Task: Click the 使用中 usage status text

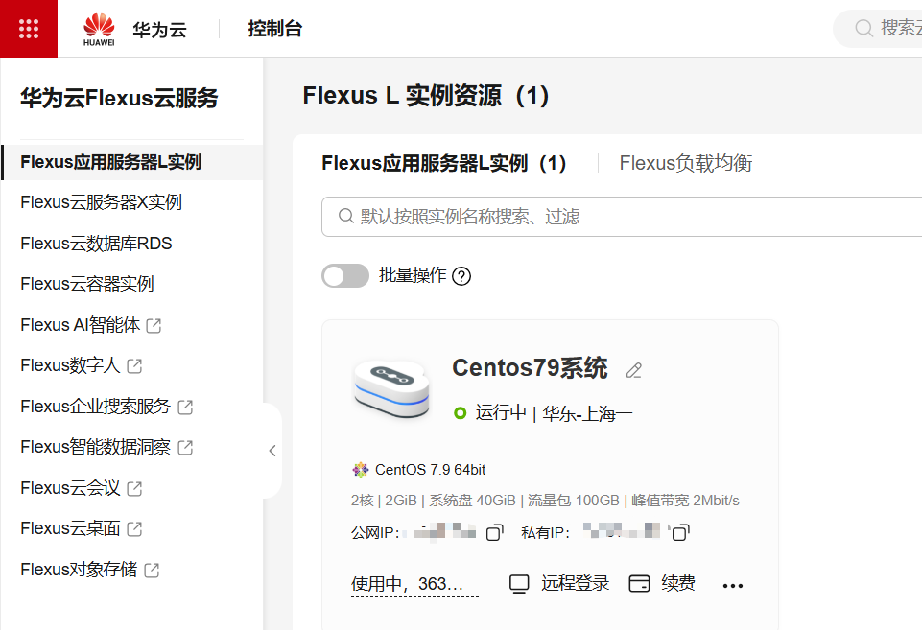Action: 414,584
